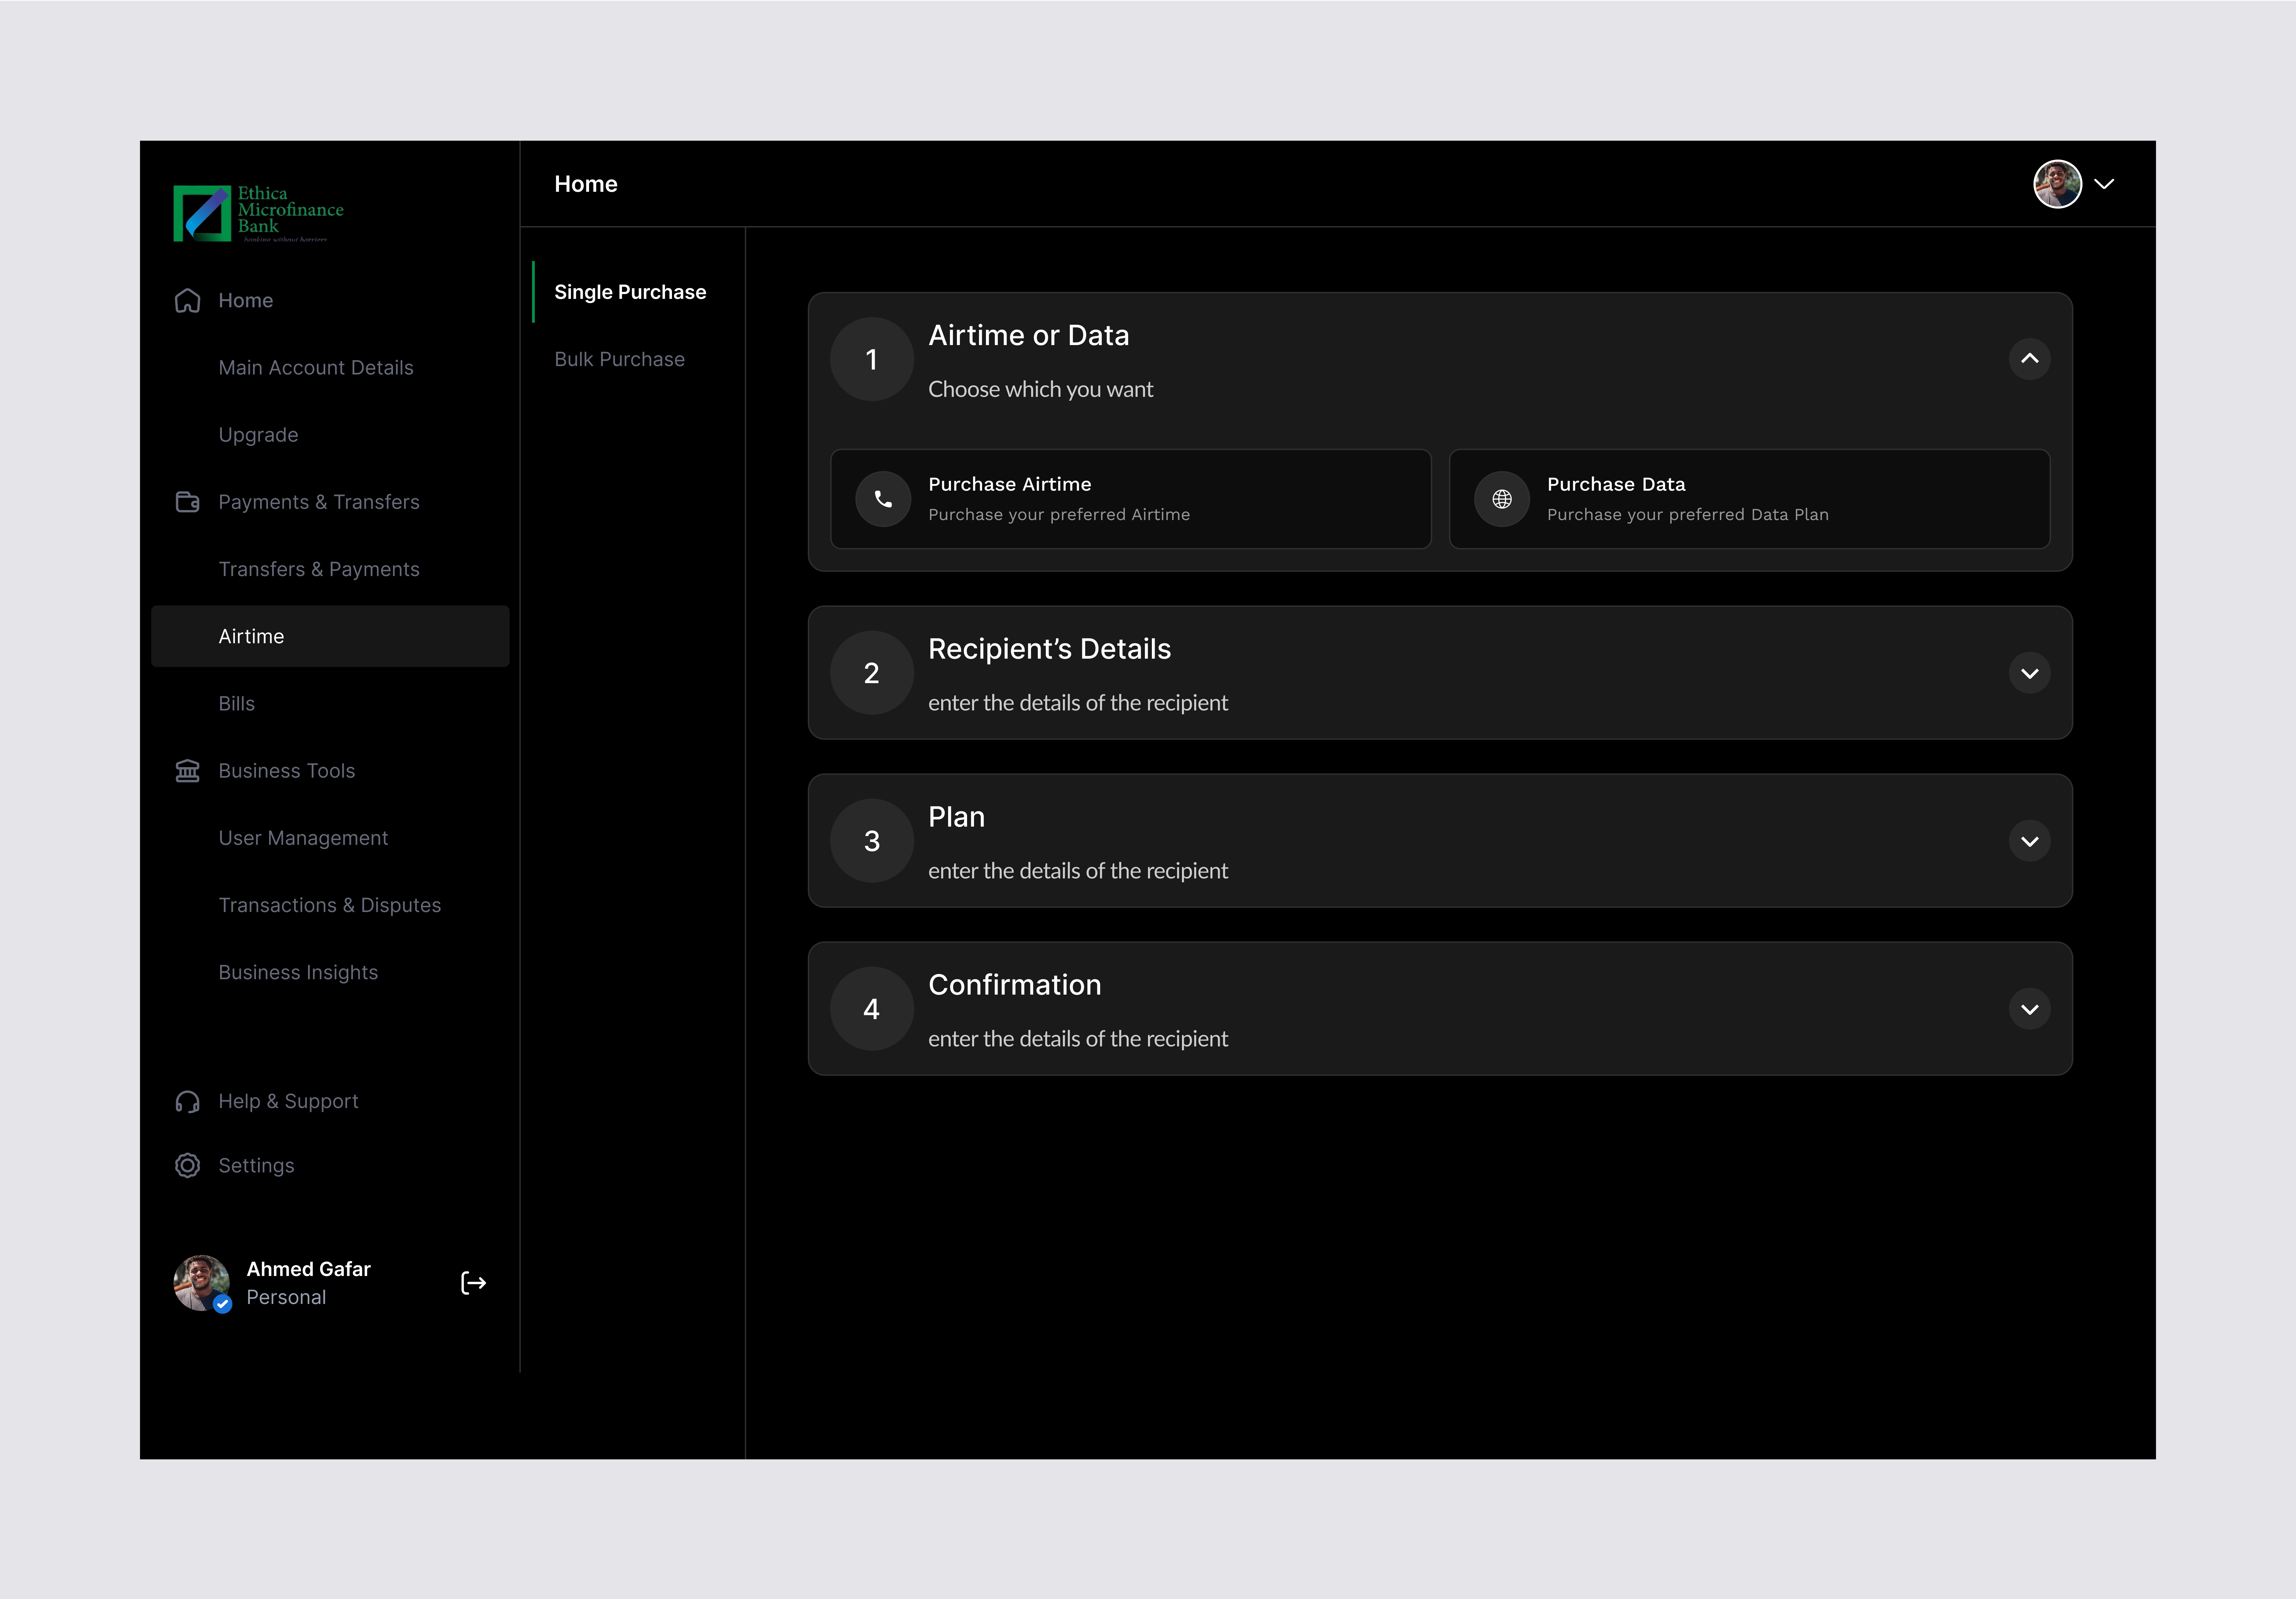Viewport: 2296px width, 1599px height.
Task: Click the Help & Support headset icon
Action: coord(187,1101)
